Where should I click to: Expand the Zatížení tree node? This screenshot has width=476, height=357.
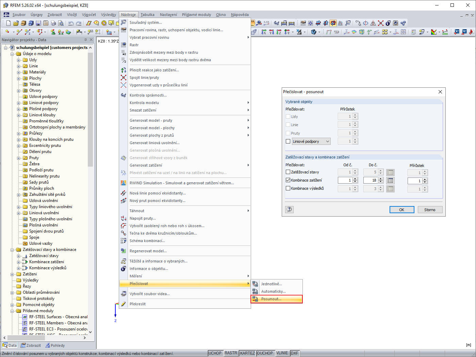[x=12, y=274]
